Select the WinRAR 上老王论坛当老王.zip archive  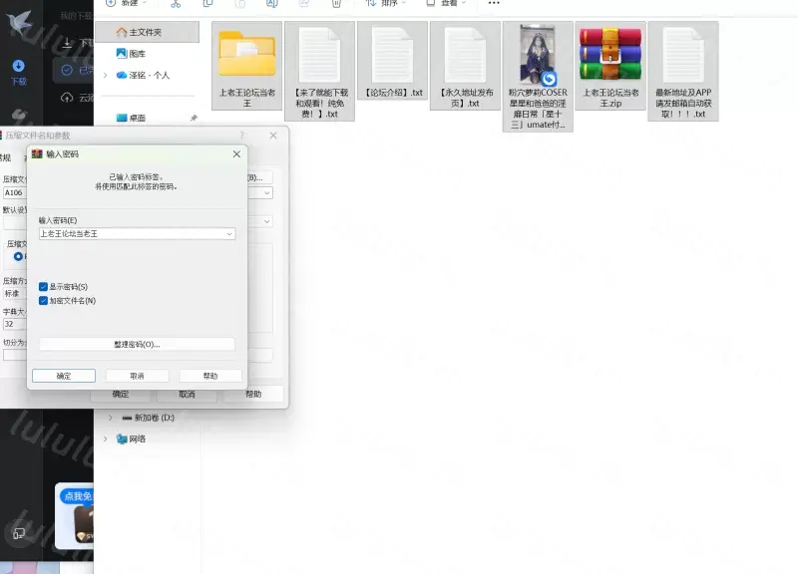tap(610, 66)
